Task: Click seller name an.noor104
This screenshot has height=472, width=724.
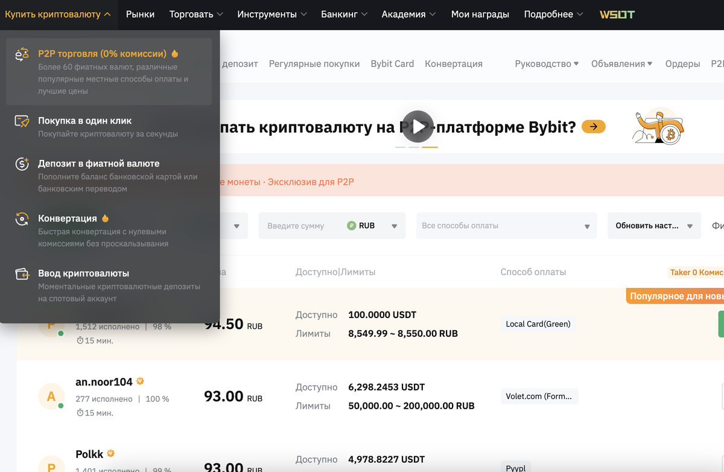Action: pyautogui.click(x=104, y=381)
